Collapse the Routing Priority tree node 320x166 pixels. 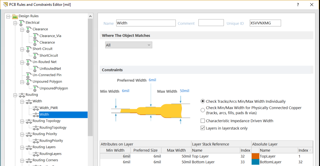[x=22, y=135]
